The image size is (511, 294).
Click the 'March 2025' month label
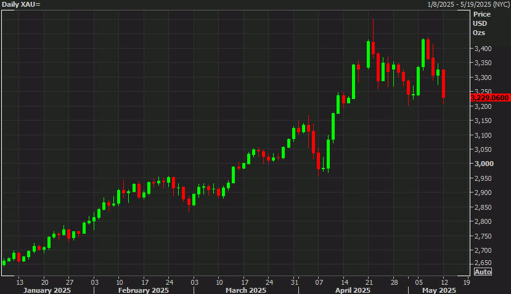point(246,290)
